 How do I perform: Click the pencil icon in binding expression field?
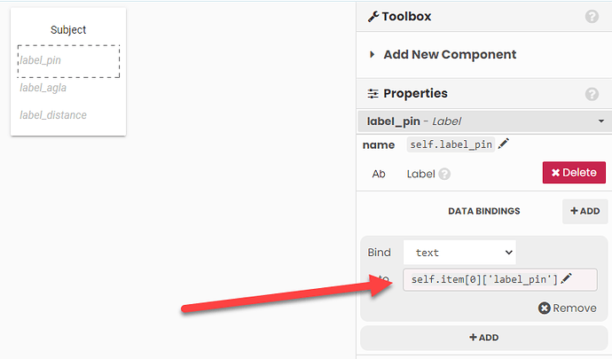coord(567,279)
